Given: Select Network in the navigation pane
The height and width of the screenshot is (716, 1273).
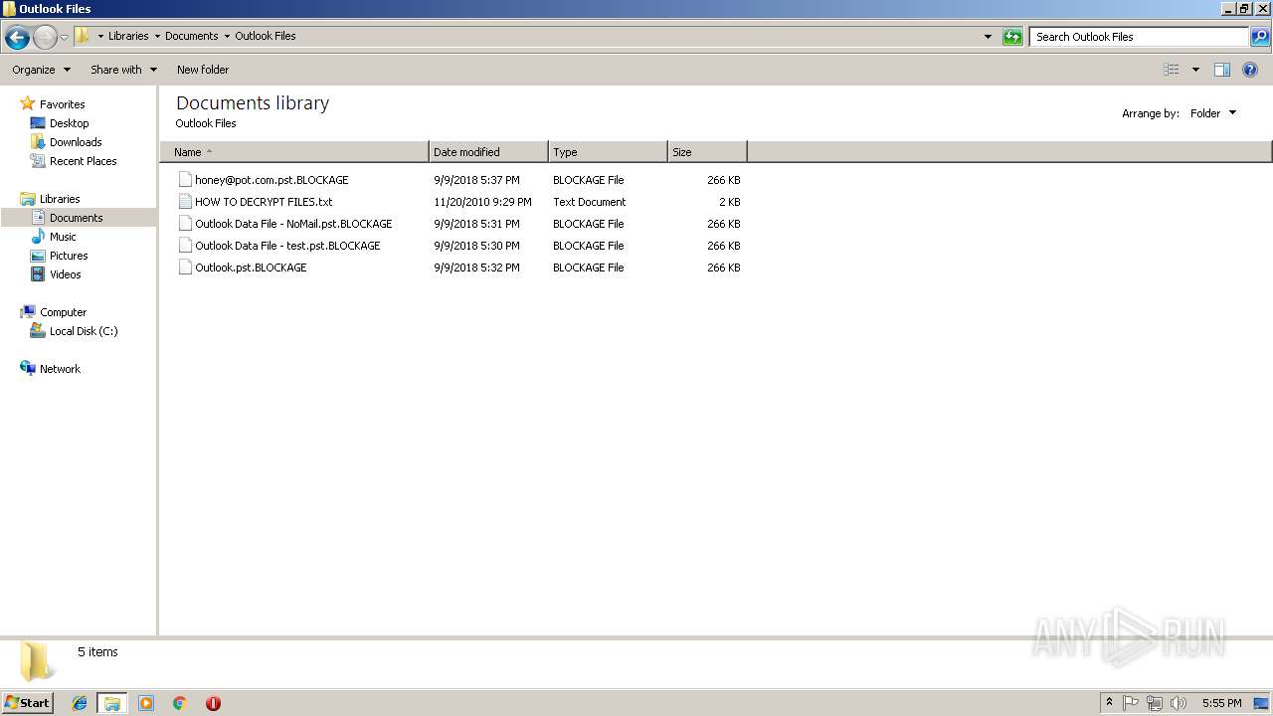Looking at the screenshot, I should [x=60, y=369].
